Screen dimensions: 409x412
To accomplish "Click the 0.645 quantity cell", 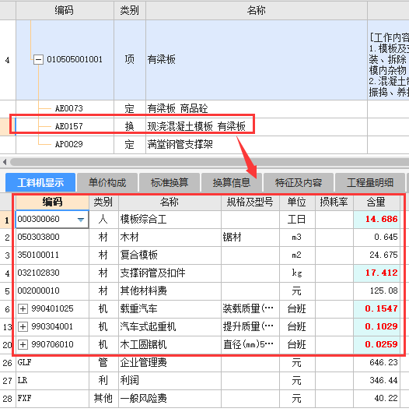I will pos(376,238).
